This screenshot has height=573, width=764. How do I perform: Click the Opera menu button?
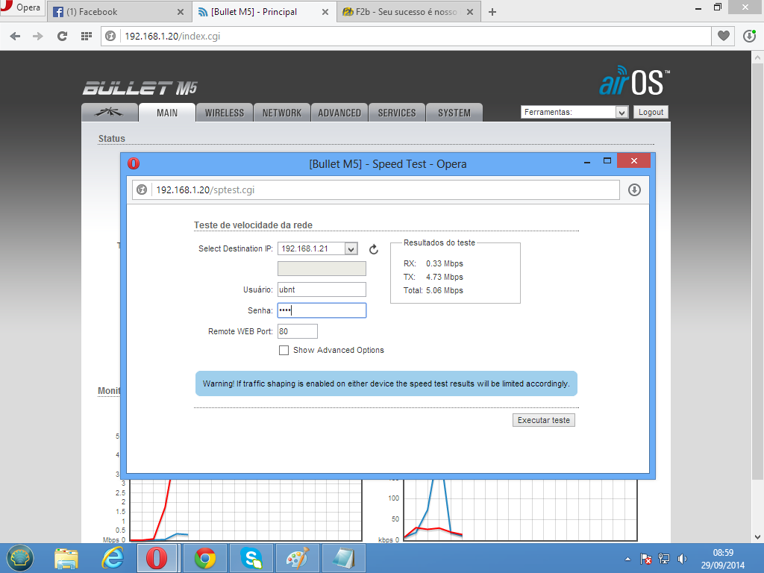coord(22,7)
